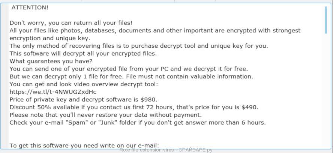Click the line starting "All your files like photos"
This screenshot has width=333, height=153.
pyautogui.click(x=155, y=31)
